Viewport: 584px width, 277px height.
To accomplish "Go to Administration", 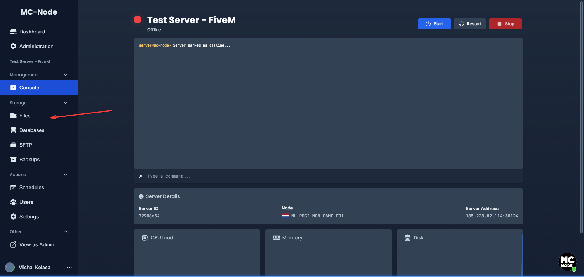I will pos(39,46).
